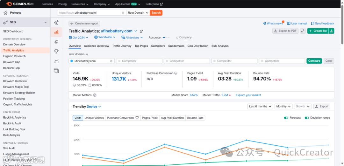
Task: Click the URL search input field
Action: pos(92,13)
